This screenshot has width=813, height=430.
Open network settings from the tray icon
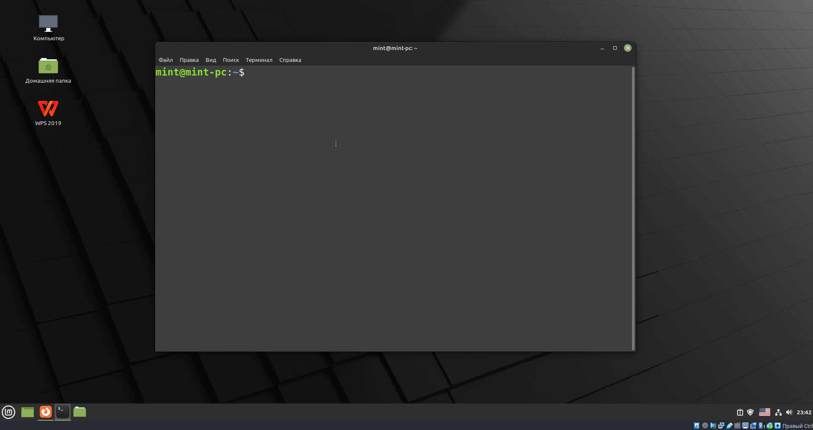pyautogui.click(x=779, y=412)
